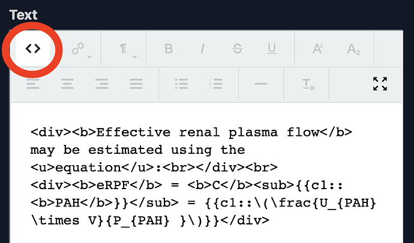Screen dimensions: 414x243
Task: Insert a numbered list
Action: click(216, 84)
